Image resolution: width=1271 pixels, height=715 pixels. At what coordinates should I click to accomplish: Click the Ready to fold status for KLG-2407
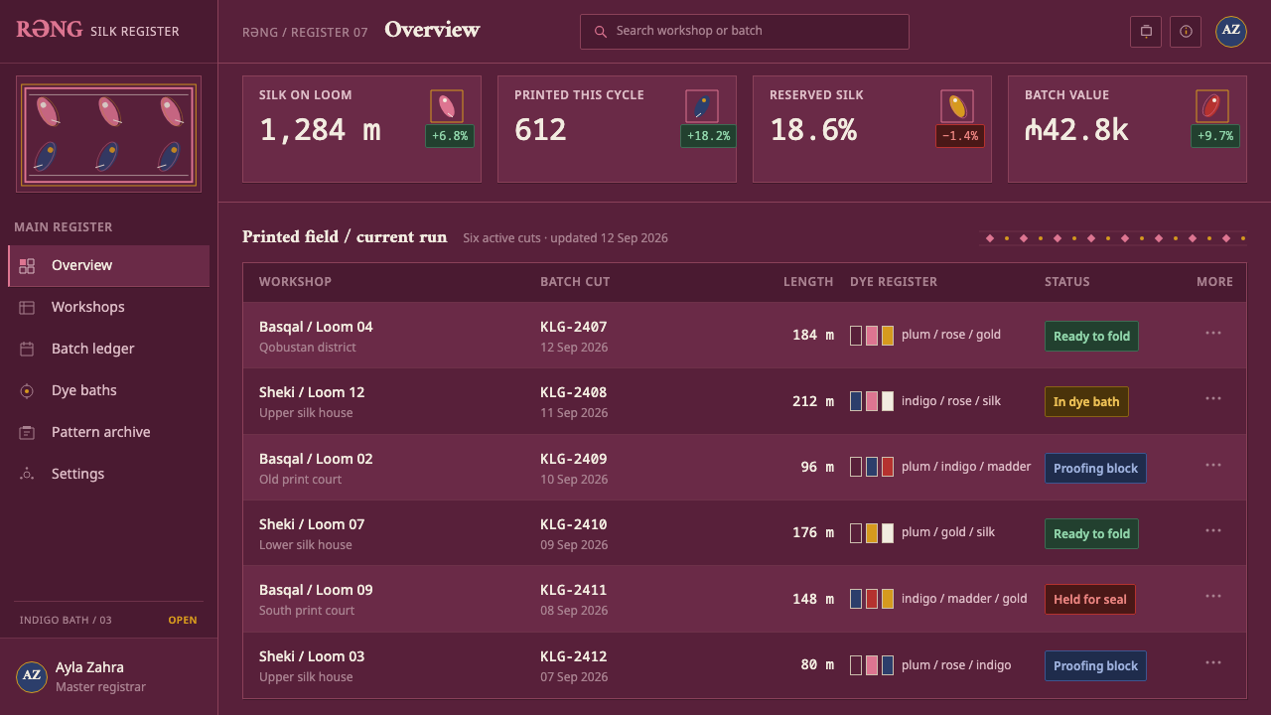[1091, 336]
